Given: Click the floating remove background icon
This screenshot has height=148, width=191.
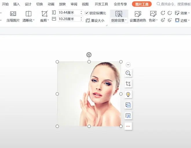Looking at the screenshot, I should (x=128, y=116).
